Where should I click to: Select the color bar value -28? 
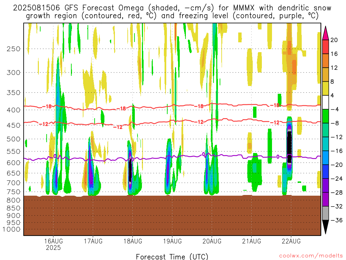pos(337,193)
